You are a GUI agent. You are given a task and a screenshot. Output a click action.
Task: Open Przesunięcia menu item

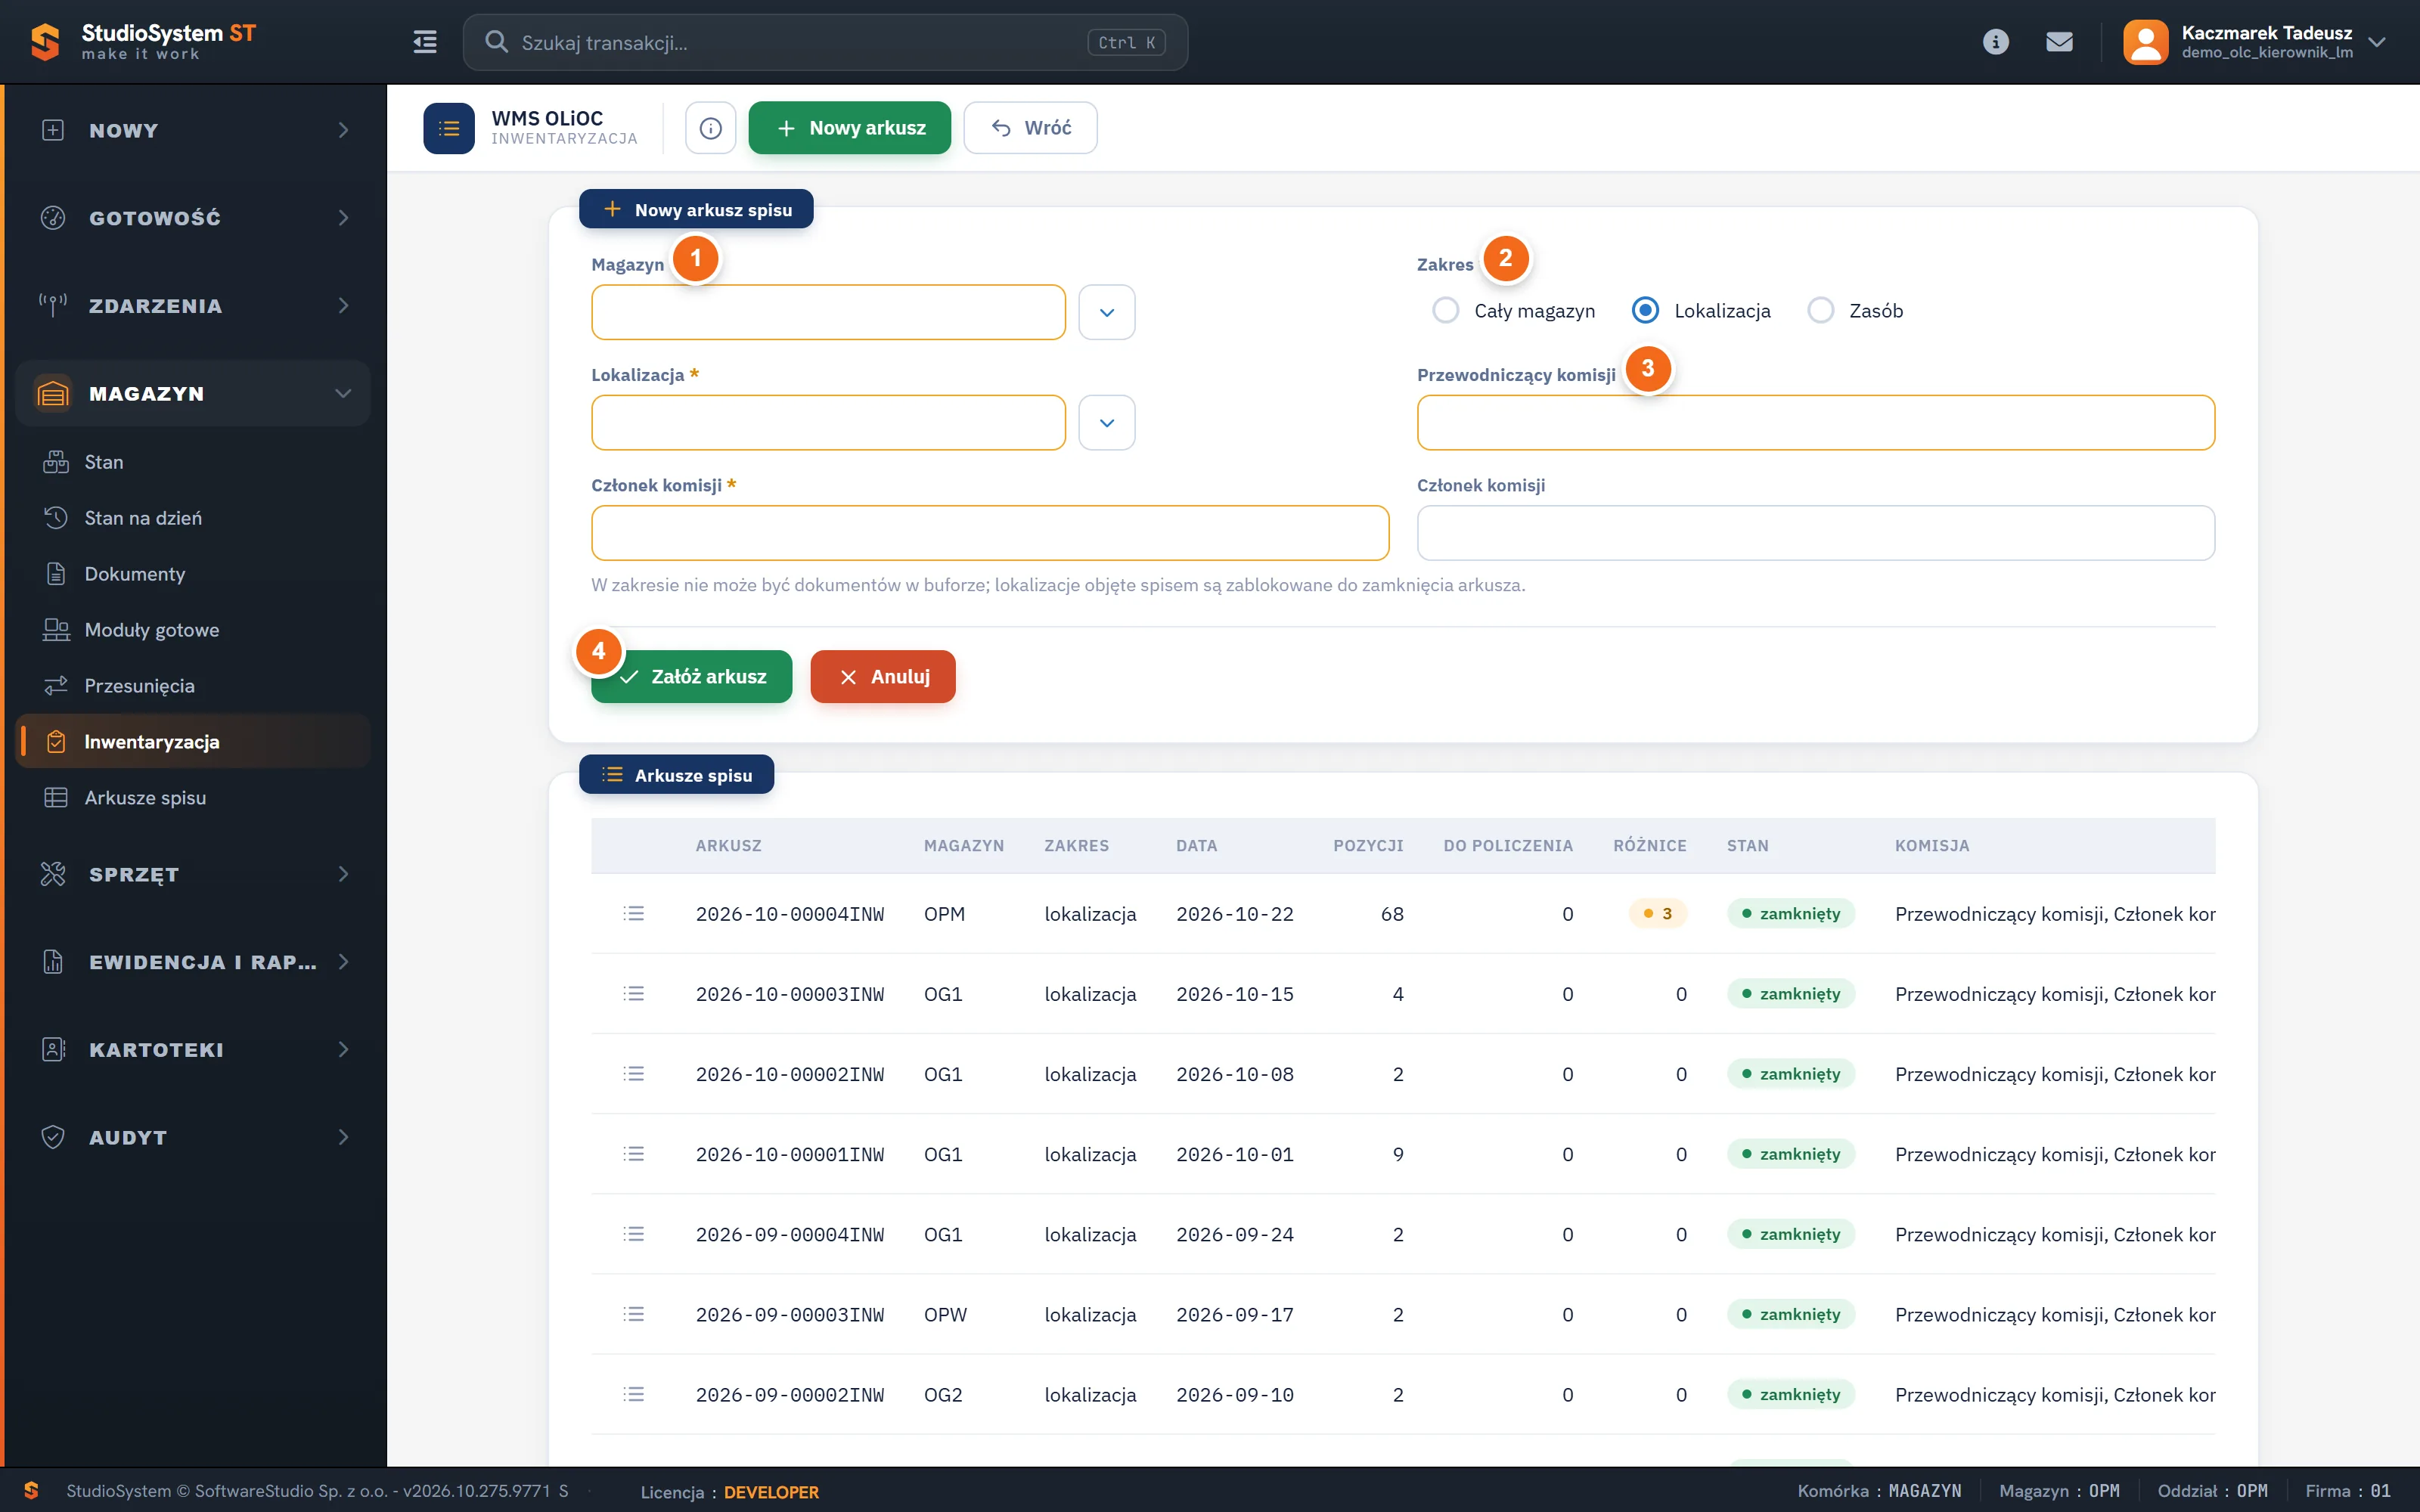(193, 685)
